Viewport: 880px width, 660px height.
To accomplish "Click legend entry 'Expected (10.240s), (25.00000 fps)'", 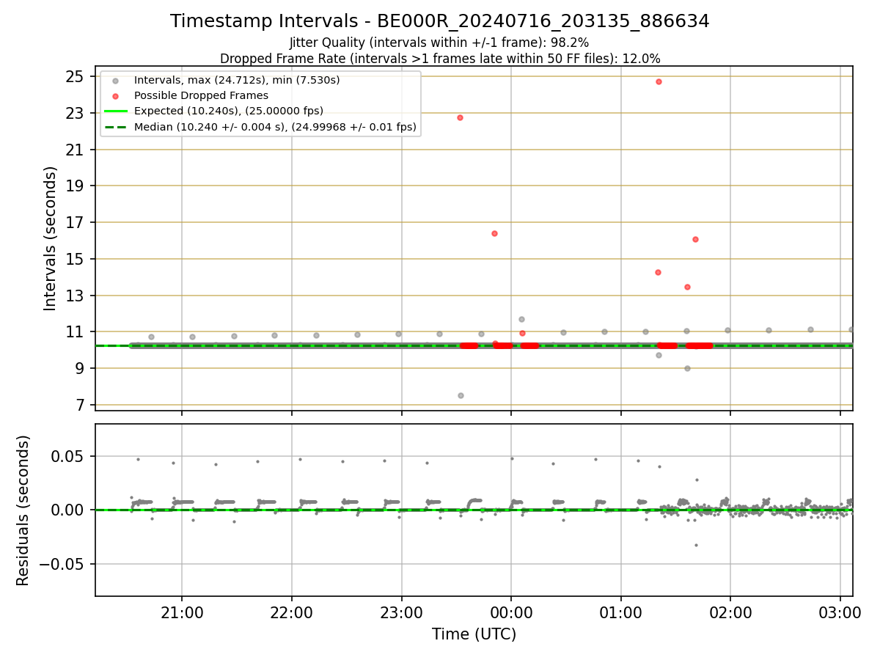I will coord(229,111).
